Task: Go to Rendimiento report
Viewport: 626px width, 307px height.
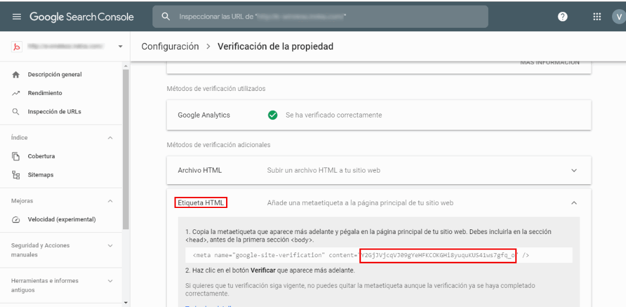Action: pyautogui.click(x=45, y=93)
